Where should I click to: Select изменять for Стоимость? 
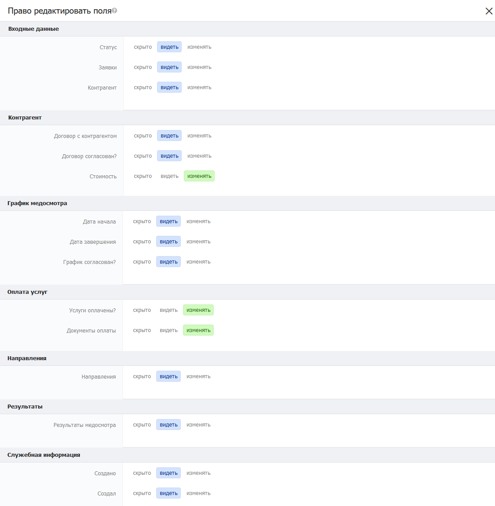click(x=199, y=176)
